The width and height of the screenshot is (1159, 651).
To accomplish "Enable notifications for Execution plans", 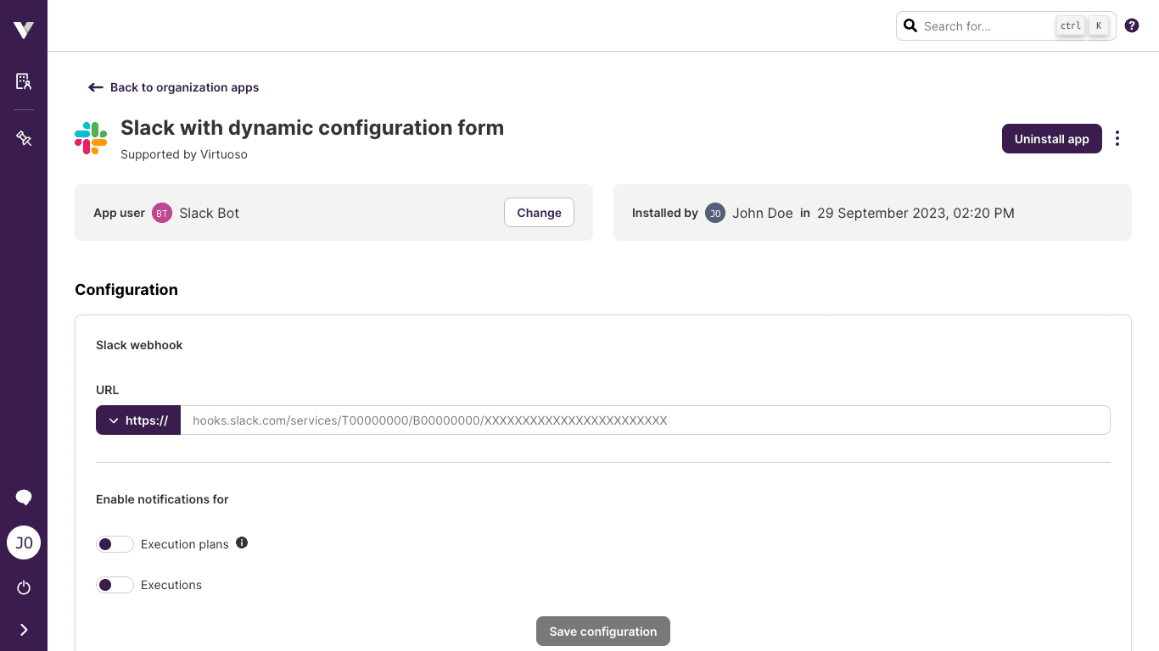I will click(115, 543).
